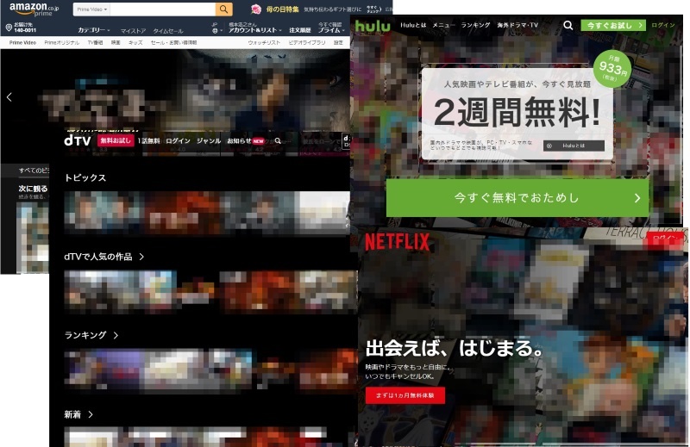Click the Netflix まずは1ヵ月無料体験 button
Image resolution: width=690 pixels, height=447 pixels.
(405, 396)
